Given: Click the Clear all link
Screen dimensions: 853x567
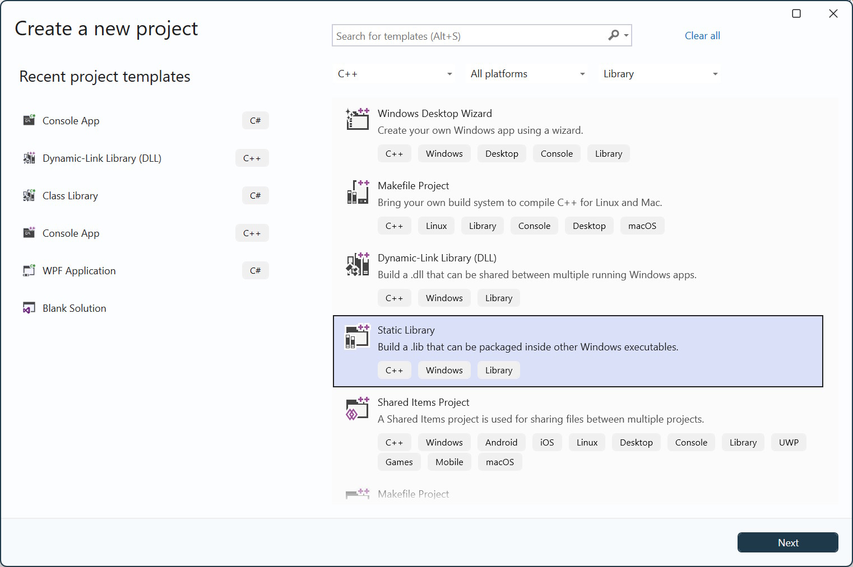Looking at the screenshot, I should (702, 36).
